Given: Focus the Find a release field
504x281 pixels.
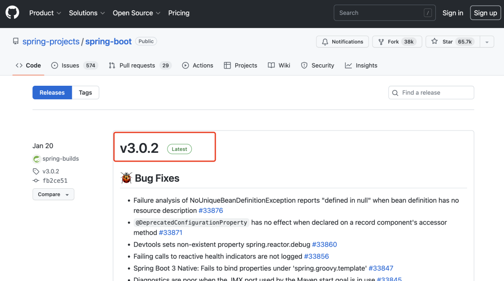Looking at the screenshot, I should [431, 92].
